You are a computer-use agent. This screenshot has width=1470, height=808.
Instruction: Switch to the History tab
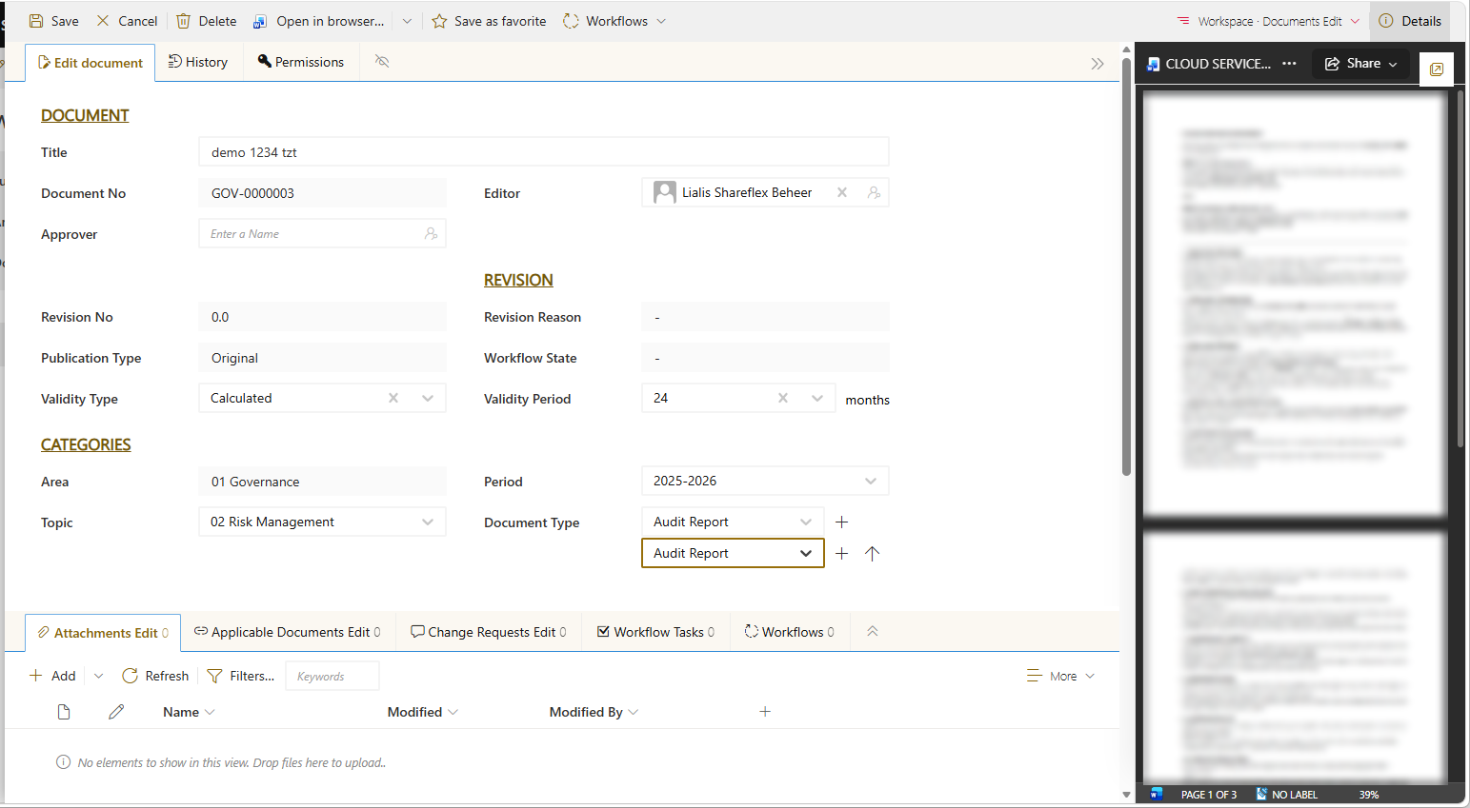[198, 62]
